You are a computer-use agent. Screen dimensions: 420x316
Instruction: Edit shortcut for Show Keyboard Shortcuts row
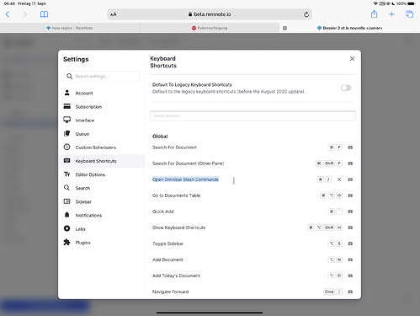[350, 228]
